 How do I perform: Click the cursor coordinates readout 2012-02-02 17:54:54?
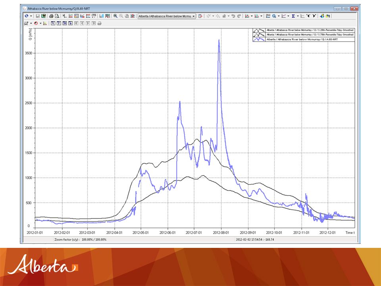pyautogui.click(x=255, y=240)
